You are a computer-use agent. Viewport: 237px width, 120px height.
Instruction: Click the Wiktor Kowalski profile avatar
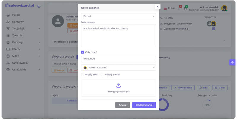coord(224,8)
